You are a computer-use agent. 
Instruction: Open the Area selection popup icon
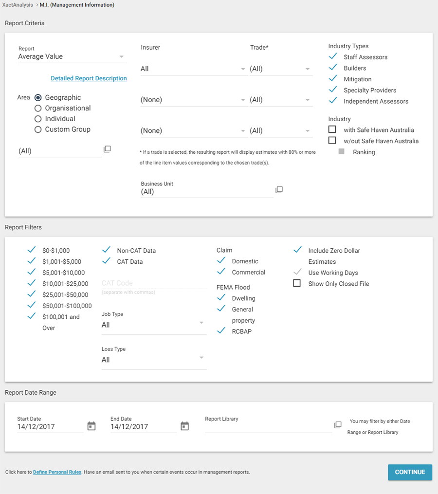click(x=107, y=149)
